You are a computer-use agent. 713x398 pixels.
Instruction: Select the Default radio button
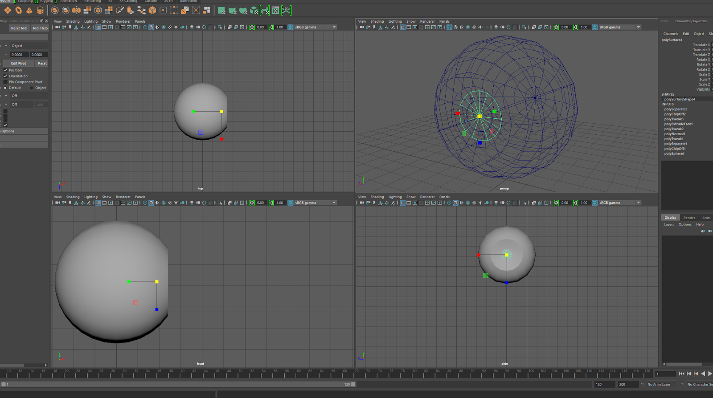5,88
